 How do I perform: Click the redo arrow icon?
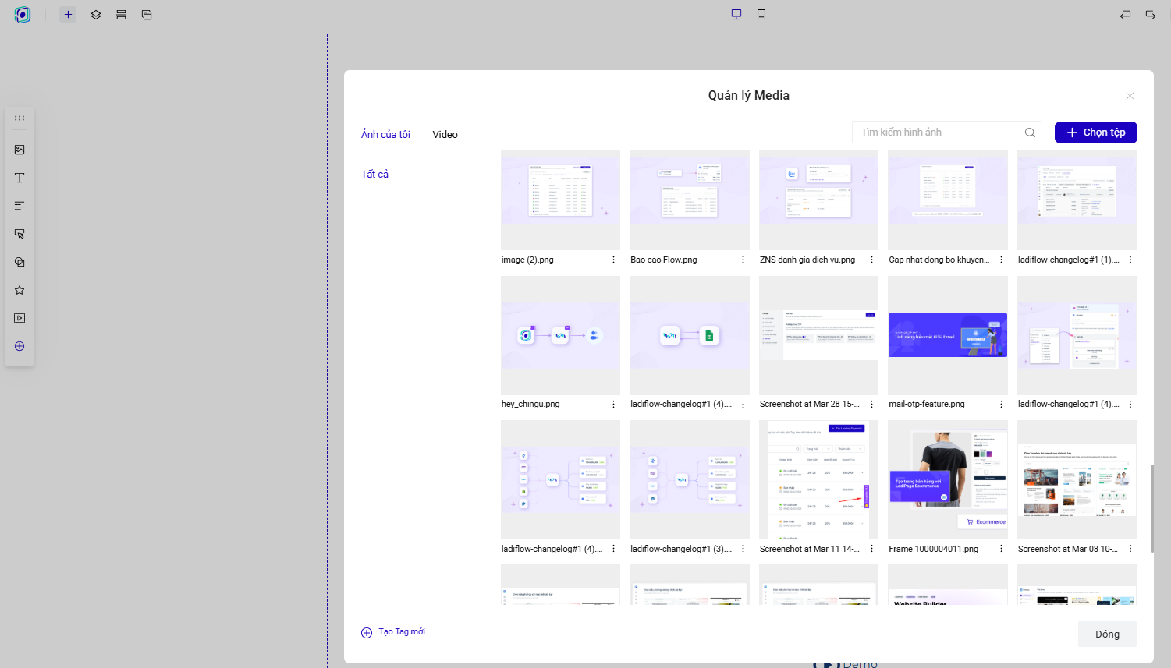tap(1151, 15)
